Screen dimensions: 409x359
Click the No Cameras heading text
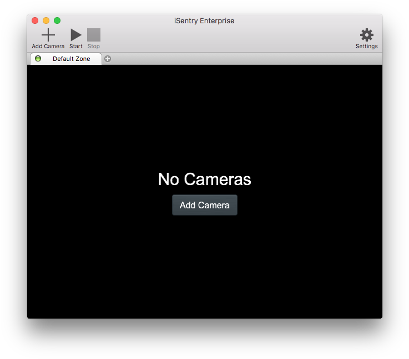pos(204,179)
